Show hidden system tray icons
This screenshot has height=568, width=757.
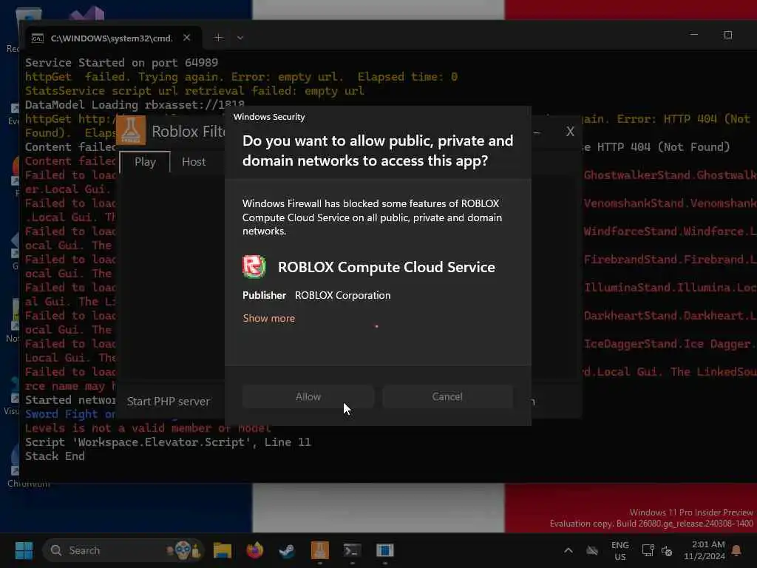pos(568,550)
